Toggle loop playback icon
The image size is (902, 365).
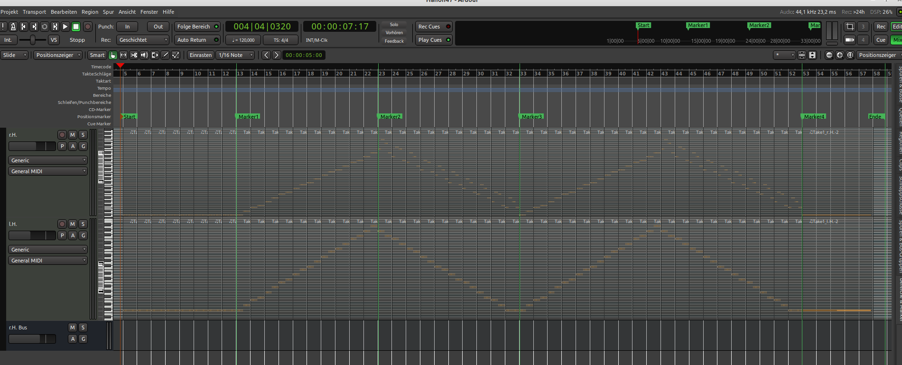(45, 27)
